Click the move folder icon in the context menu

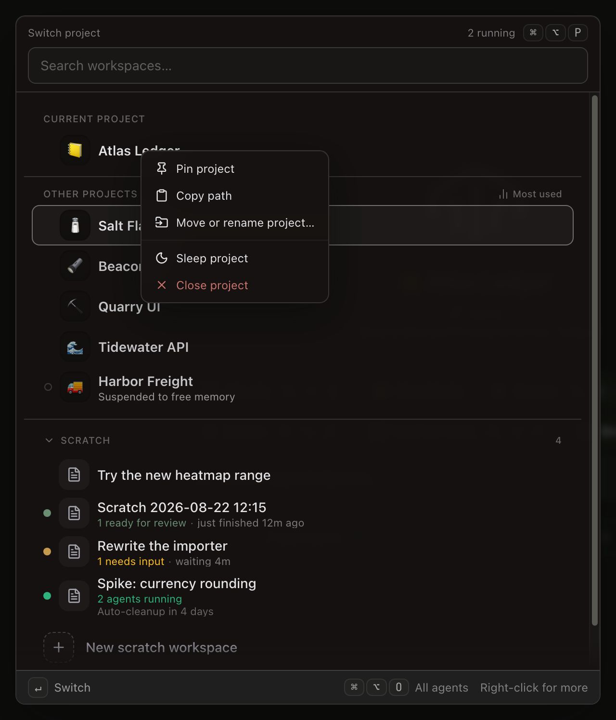(162, 222)
